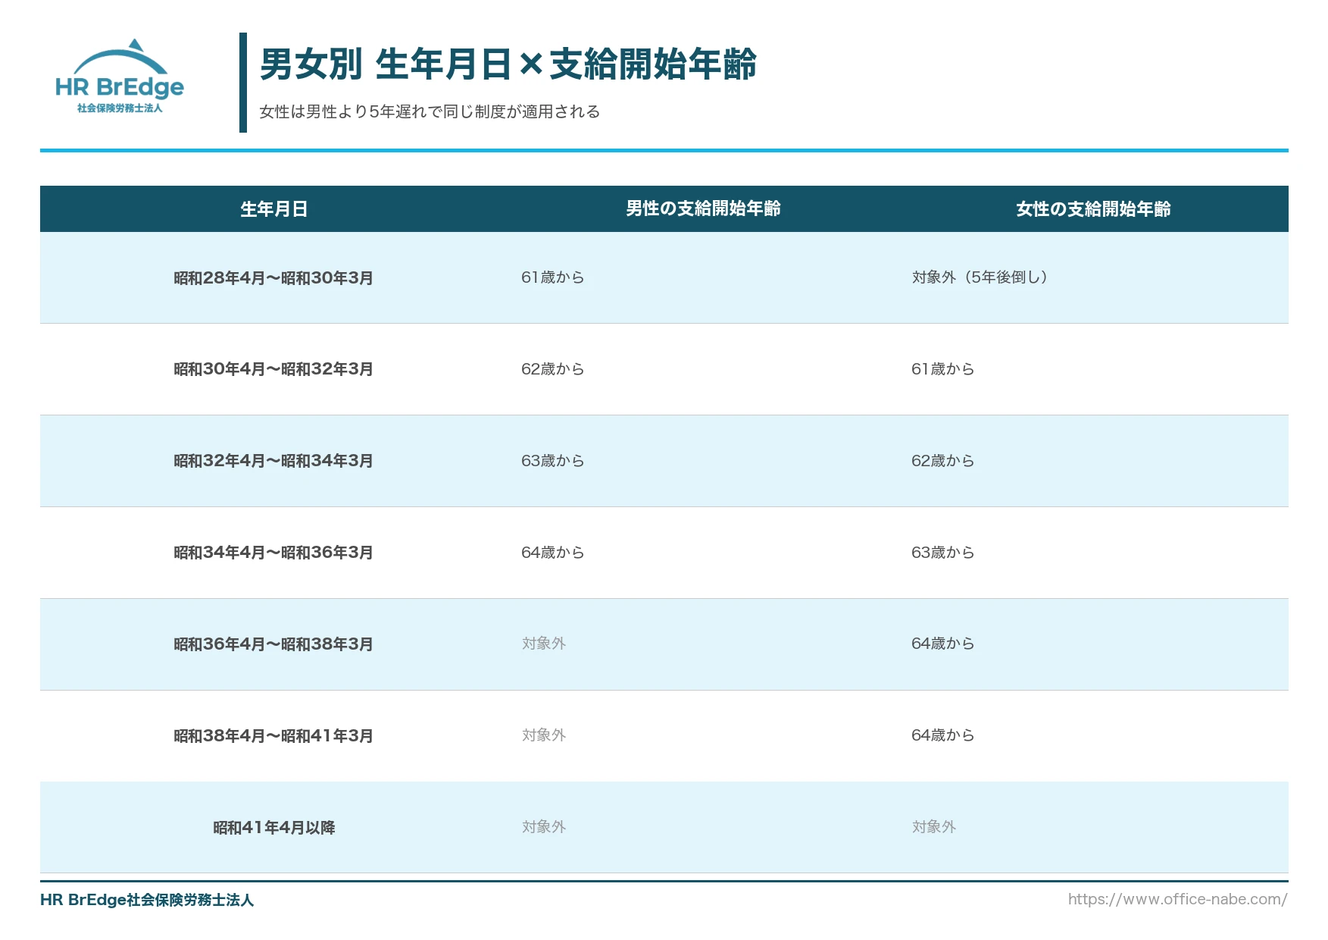
Task: Select the 昭和32年4月〜昭和34年3月 row label
Action: click(273, 461)
